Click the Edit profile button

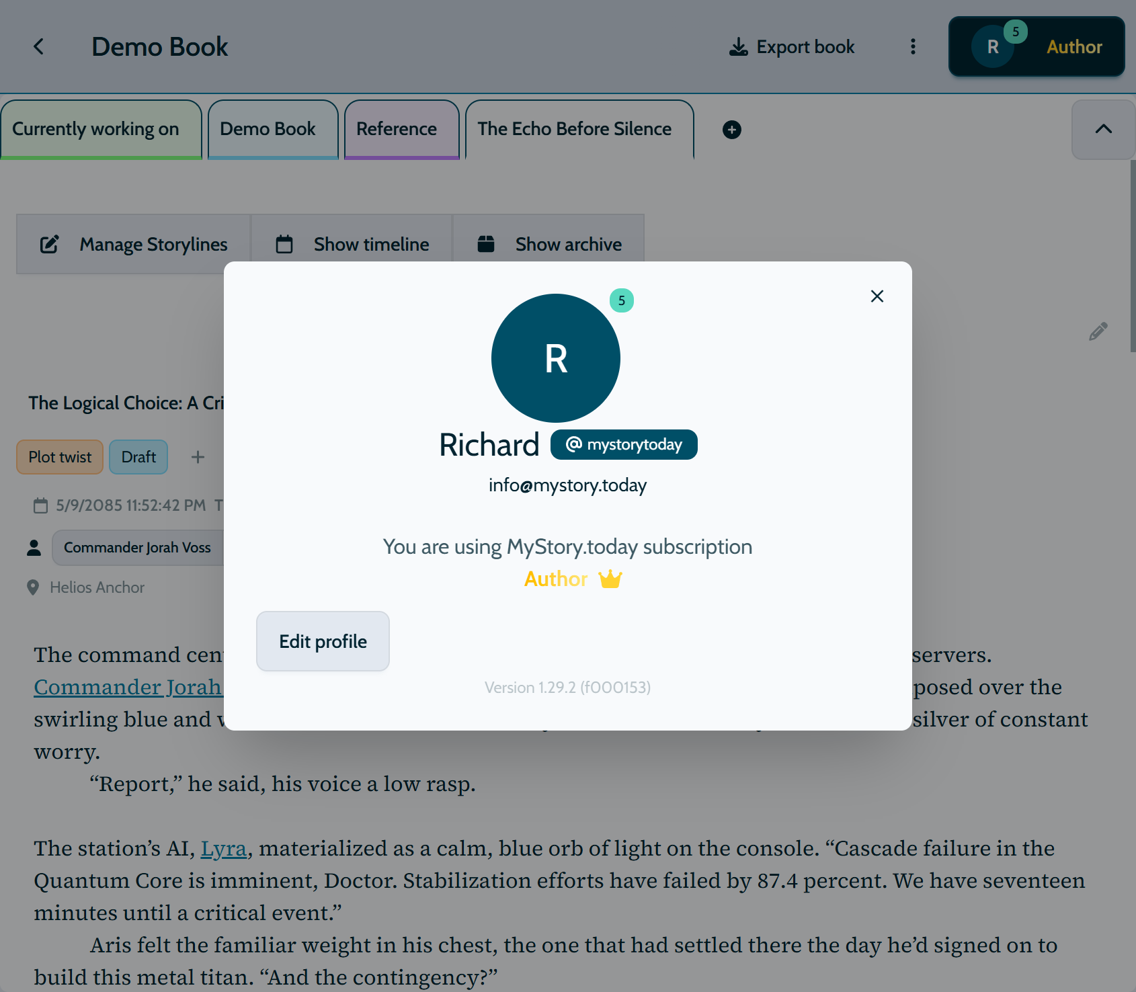click(323, 641)
